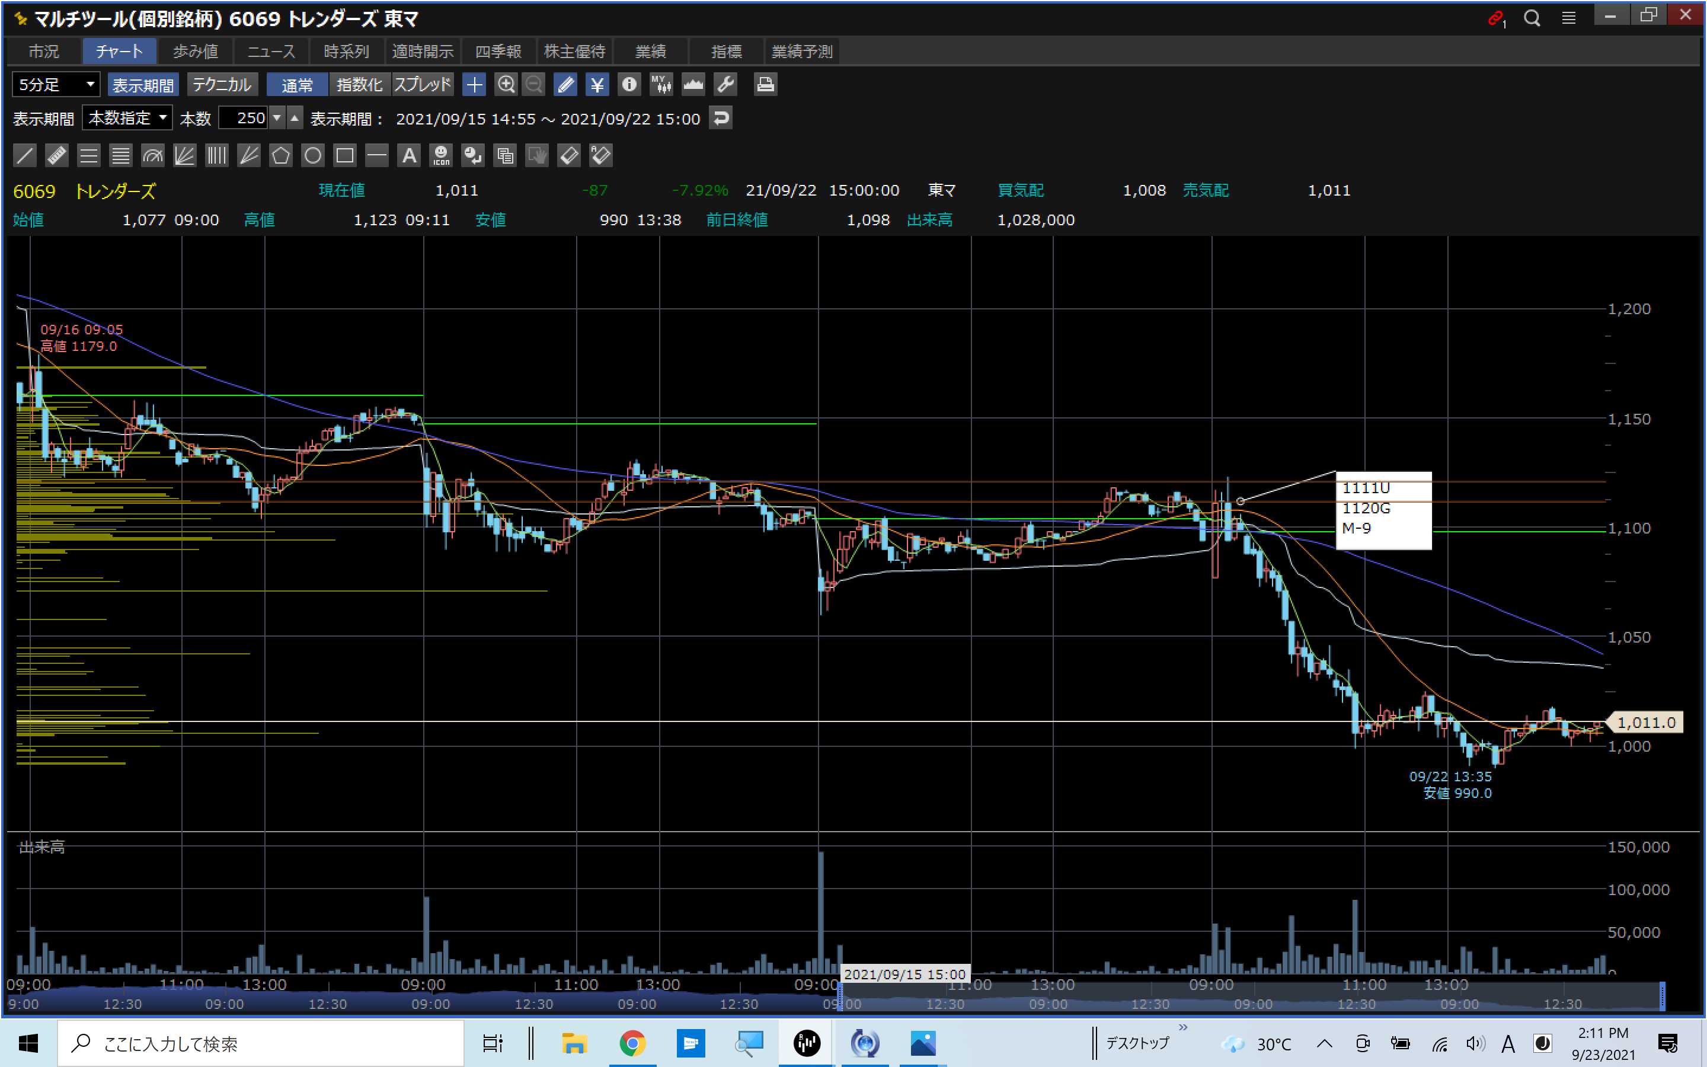The width and height of the screenshot is (1707, 1067).
Task: Switch chart mode to 指数化
Action: [x=359, y=85]
